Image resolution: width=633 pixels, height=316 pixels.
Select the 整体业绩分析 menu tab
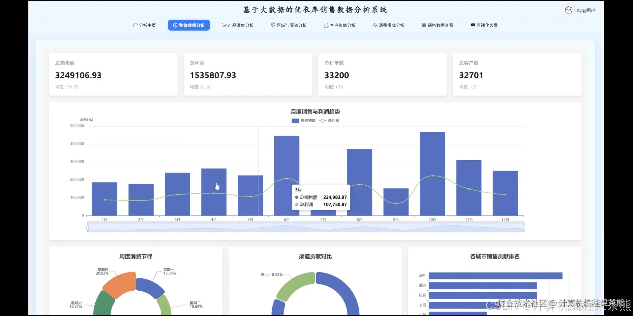coord(189,25)
